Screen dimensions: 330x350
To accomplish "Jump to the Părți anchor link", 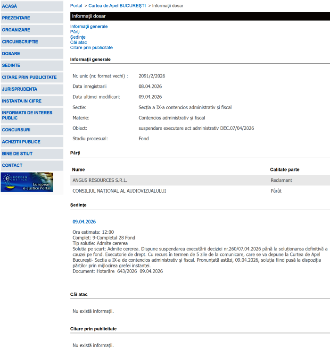I will pos(75,32).
